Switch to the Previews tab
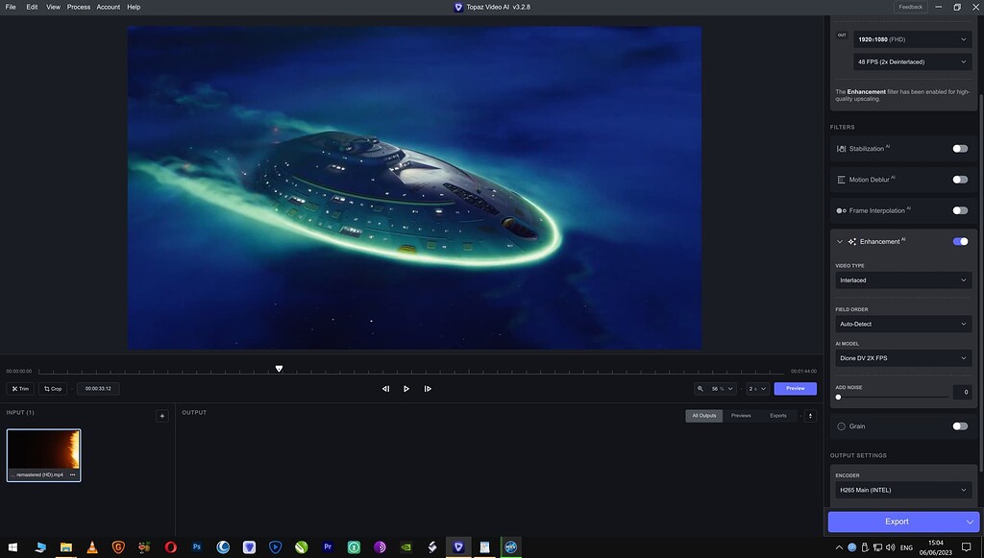984x558 pixels. (x=741, y=416)
